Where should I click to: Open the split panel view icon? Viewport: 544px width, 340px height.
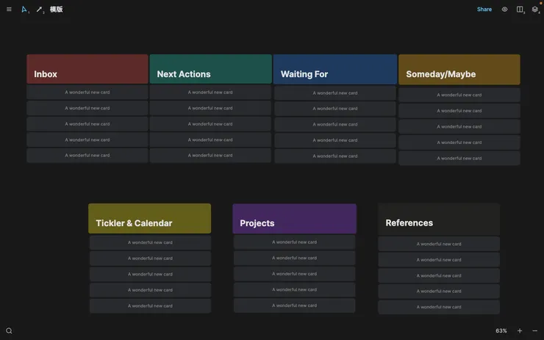[x=520, y=10]
